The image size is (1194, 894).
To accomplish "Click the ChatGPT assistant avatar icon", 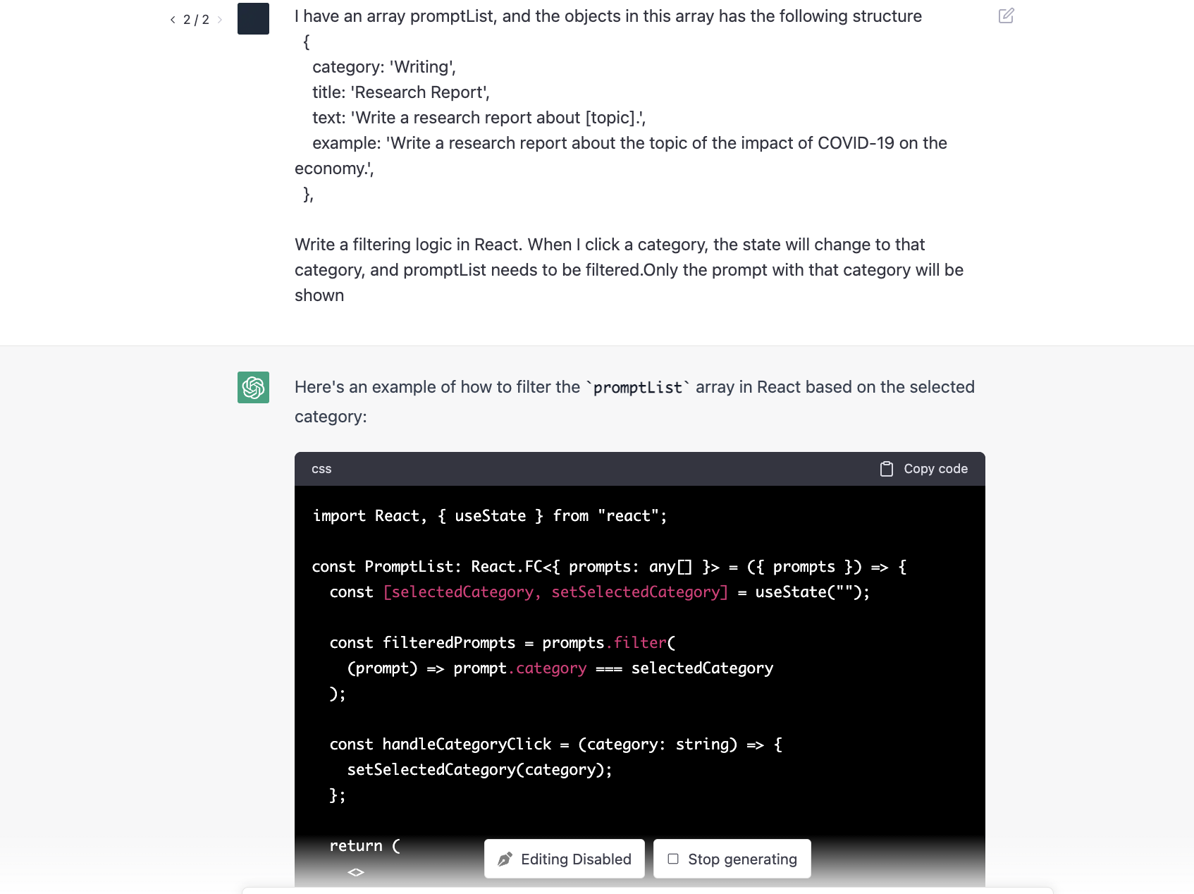I will [x=253, y=388].
